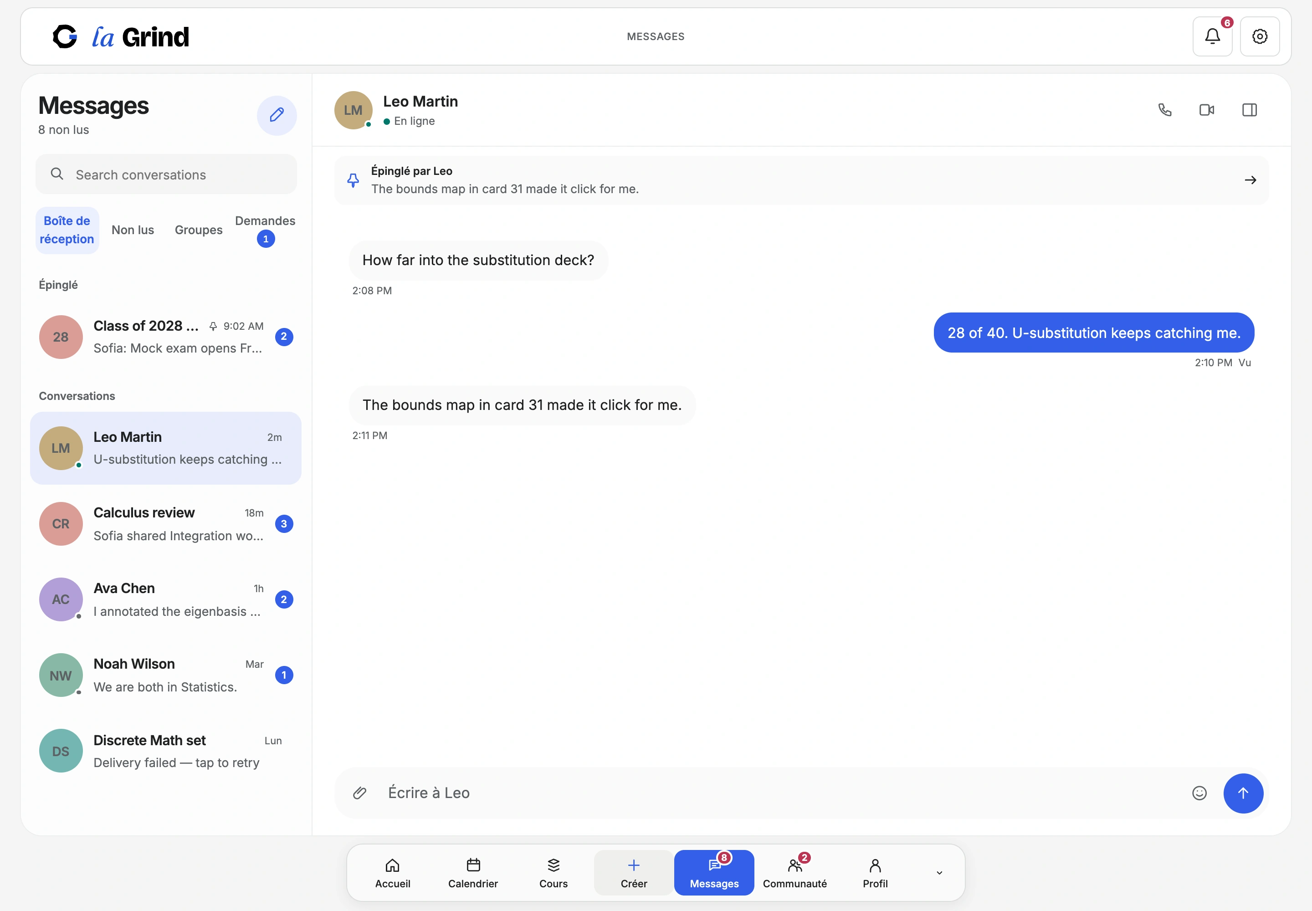Click the pin icon in pinned banner
The width and height of the screenshot is (1312, 911).
[353, 180]
